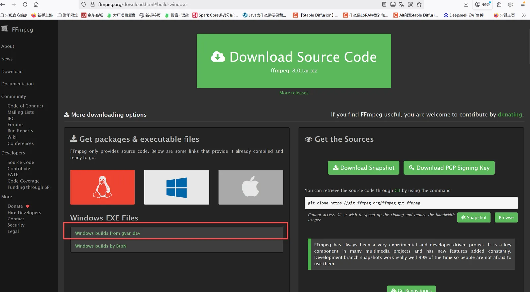
Task: Open the 京东商城 bookmark
Action: (92, 15)
